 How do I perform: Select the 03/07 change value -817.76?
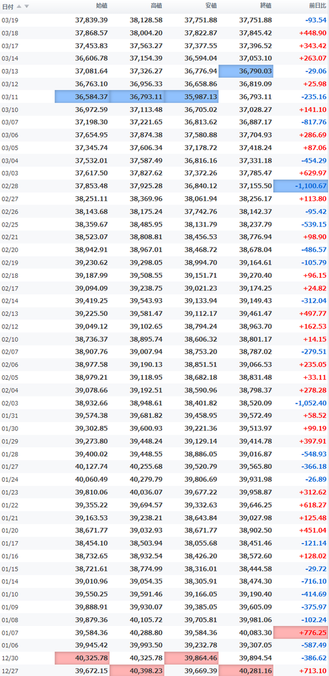pyautogui.click(x=313, y=122)
